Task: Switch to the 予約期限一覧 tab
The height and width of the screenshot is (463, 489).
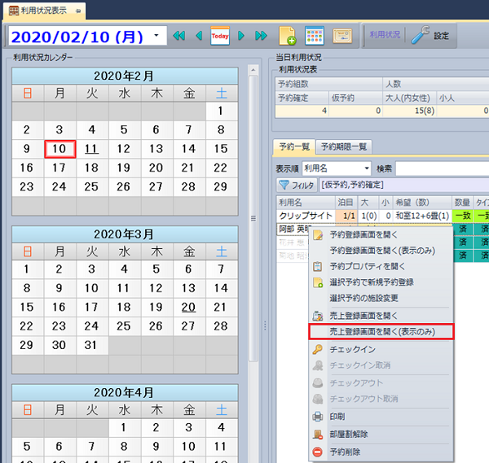Action: tap(343, 146)
